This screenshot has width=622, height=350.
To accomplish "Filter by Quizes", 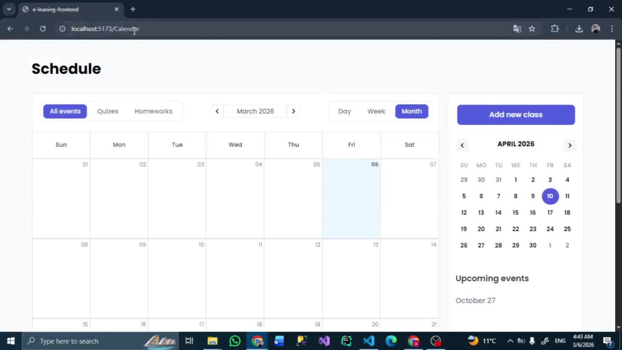I will click(x=108, y=111).
